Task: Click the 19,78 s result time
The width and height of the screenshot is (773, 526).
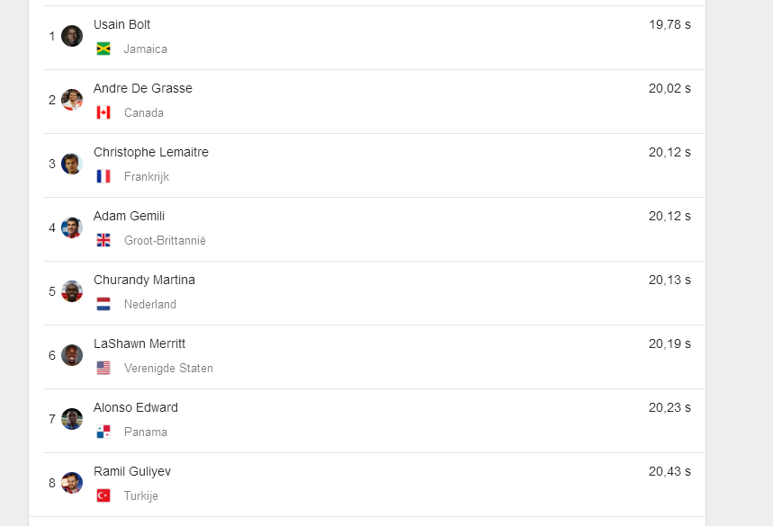Action: (x=670, y=24)
